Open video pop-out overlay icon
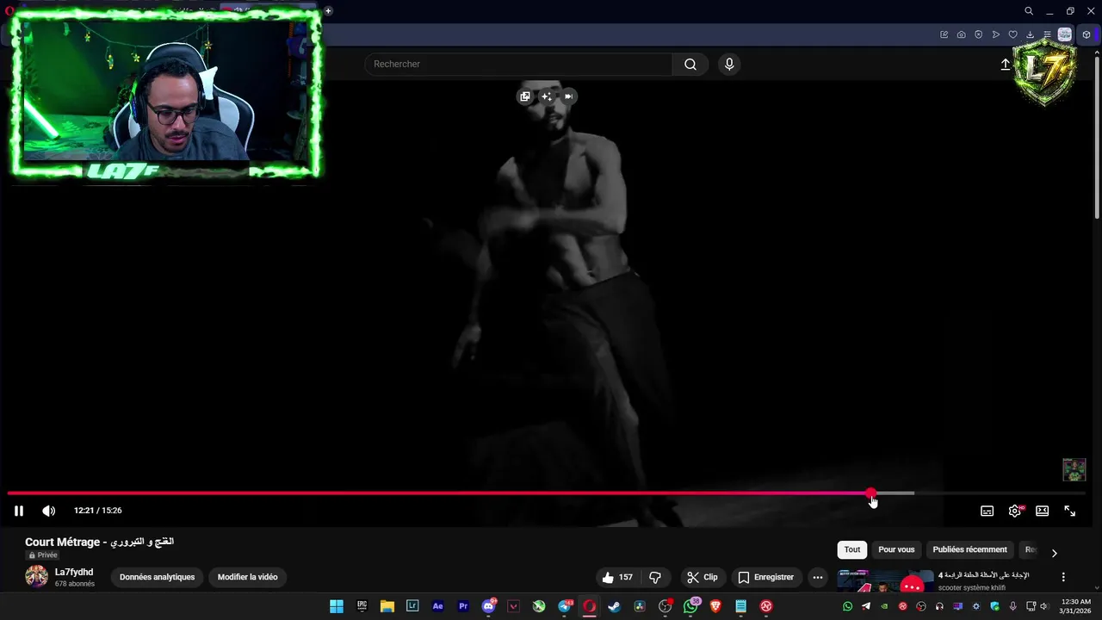Image resolution: width=1102 pixels, height=620 pixels. click(x=525, y=96)
